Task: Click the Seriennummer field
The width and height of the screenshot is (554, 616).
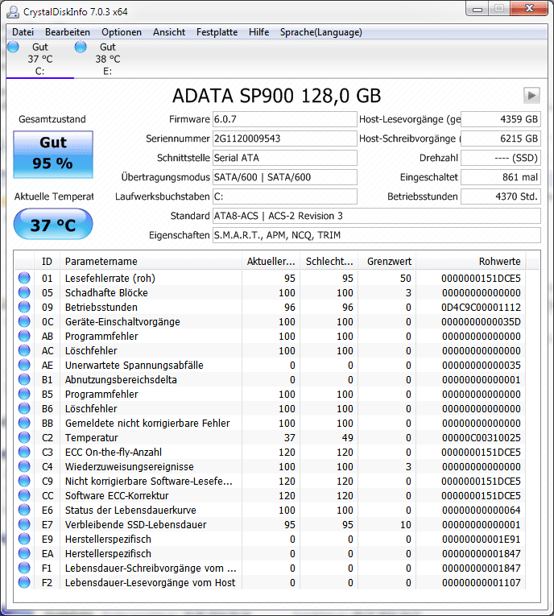Action: click(285, 138)
